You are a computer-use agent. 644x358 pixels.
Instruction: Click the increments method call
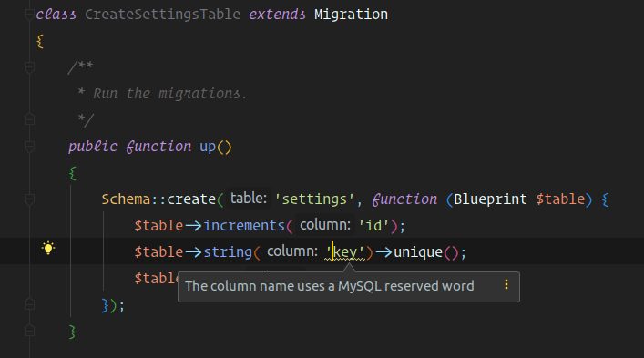[x=244, y=226]
